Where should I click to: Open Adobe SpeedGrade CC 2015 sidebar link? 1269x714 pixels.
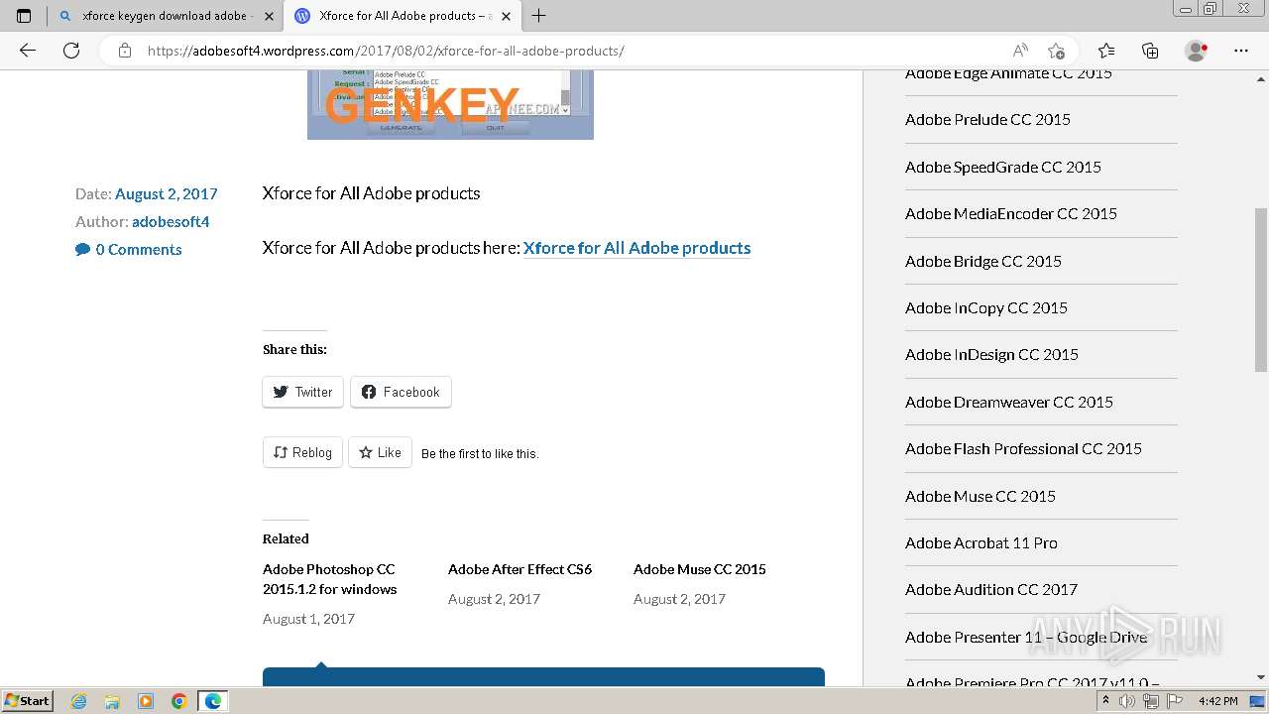1003,167
